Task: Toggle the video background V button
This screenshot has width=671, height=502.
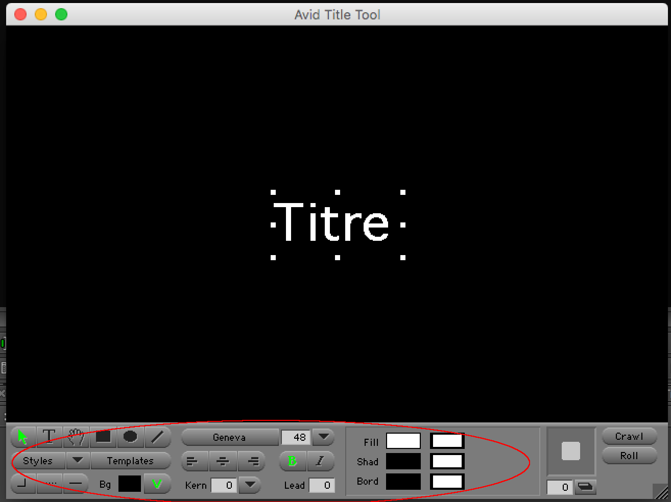Action: [x=157, y=484]
